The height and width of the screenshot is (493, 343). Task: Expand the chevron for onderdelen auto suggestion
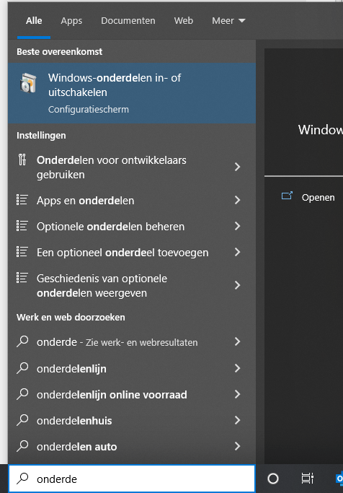[238, 447]
